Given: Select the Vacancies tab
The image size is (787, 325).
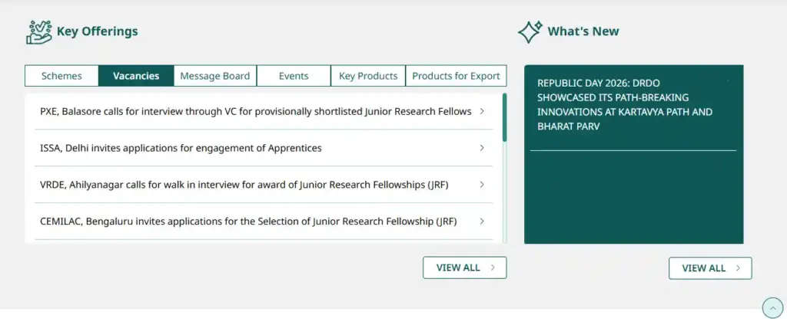Looking at the screenshot, I should (x=136, y=76).
